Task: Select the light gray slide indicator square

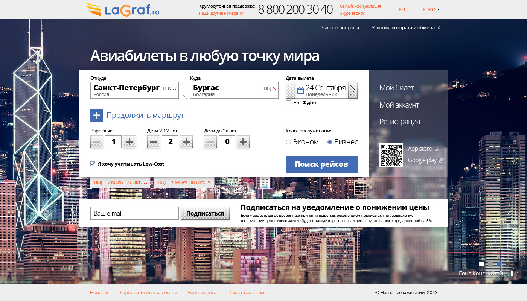Action: pyautogui.click(x=490, y=264)
